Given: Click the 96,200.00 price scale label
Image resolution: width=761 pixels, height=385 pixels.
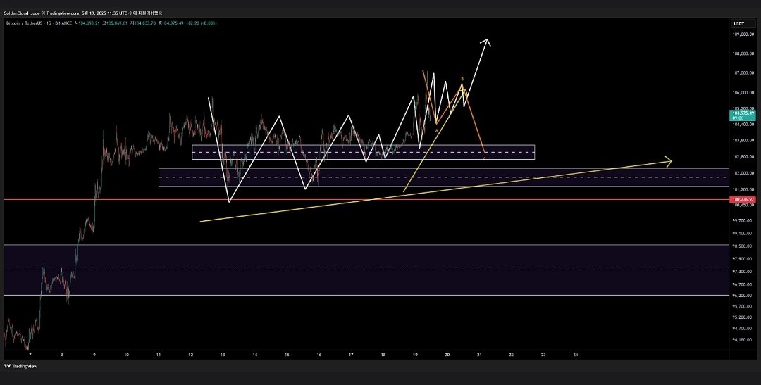Looking at the screenshot, I should pos(742,296).
